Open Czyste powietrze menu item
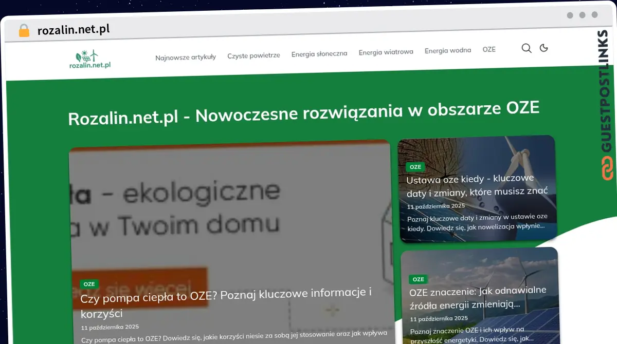The height and width of the screenshot is (344, 617). tap(253, 55)
